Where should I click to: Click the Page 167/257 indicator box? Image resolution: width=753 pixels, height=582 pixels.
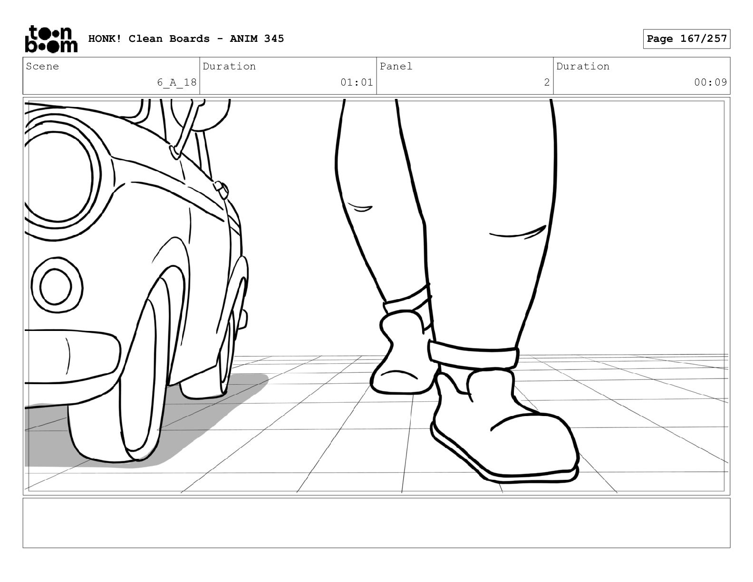tap(686, 39)
